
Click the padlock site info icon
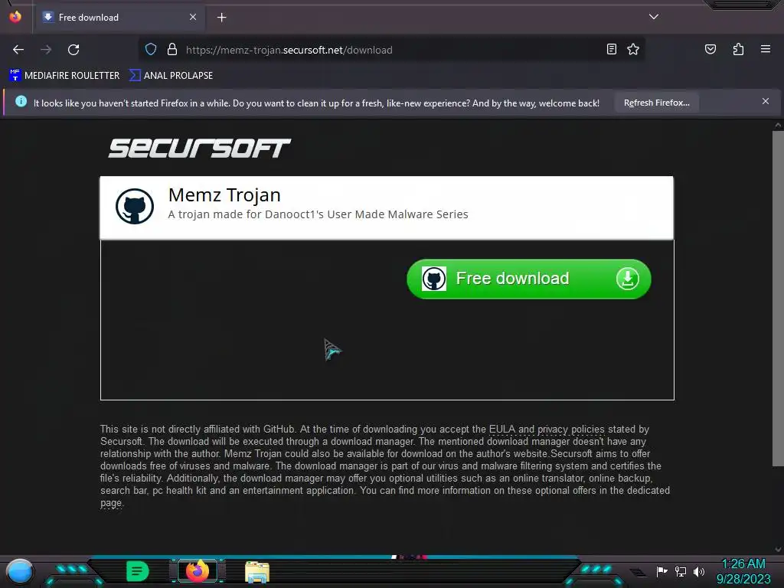(172, 50)
